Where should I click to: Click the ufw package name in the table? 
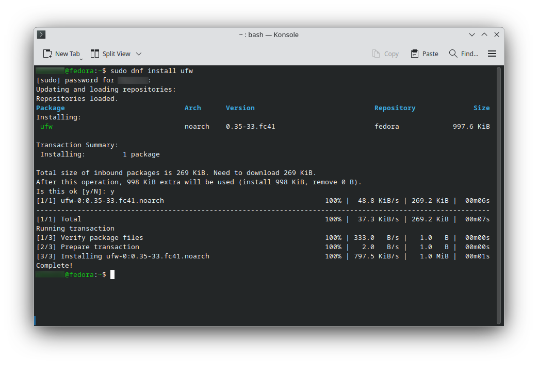tap(45, 126)
